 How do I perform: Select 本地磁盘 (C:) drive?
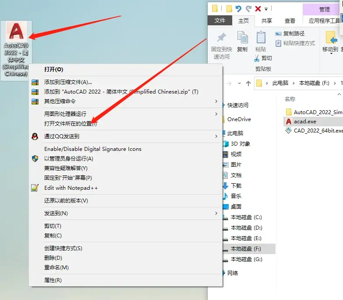[246, 217]
